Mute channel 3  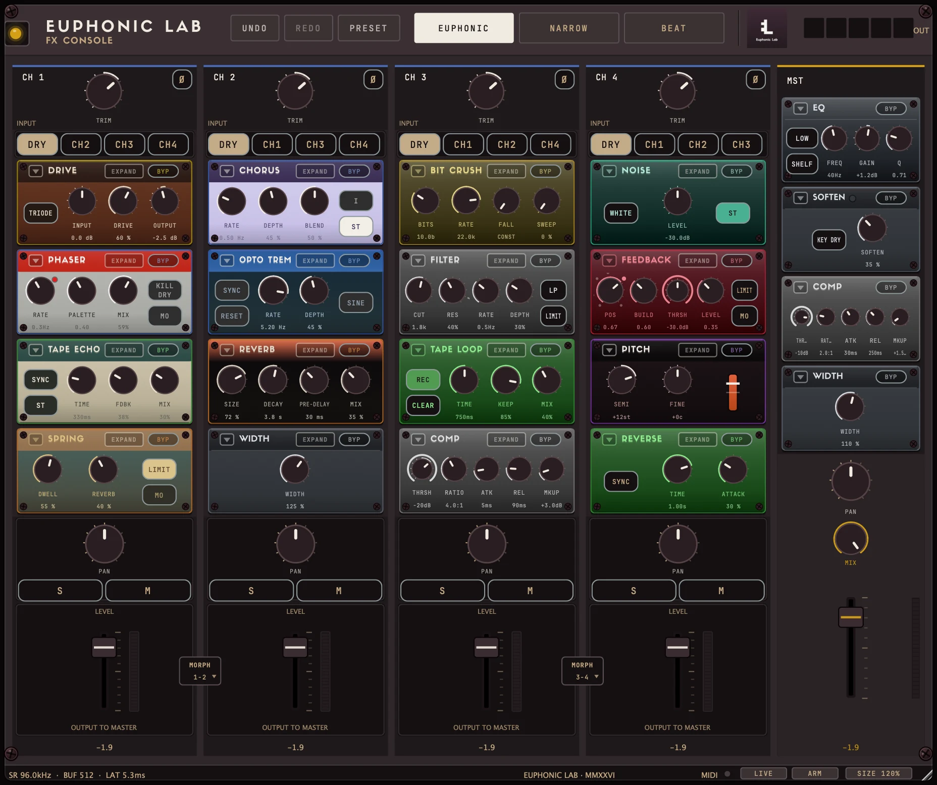coord(530,591)
